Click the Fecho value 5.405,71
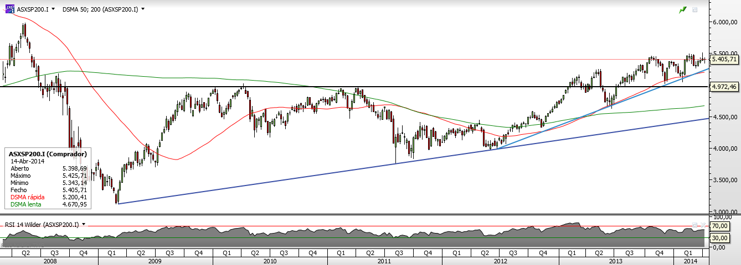The height and width of the screenshot is (265, 741). 76,190
